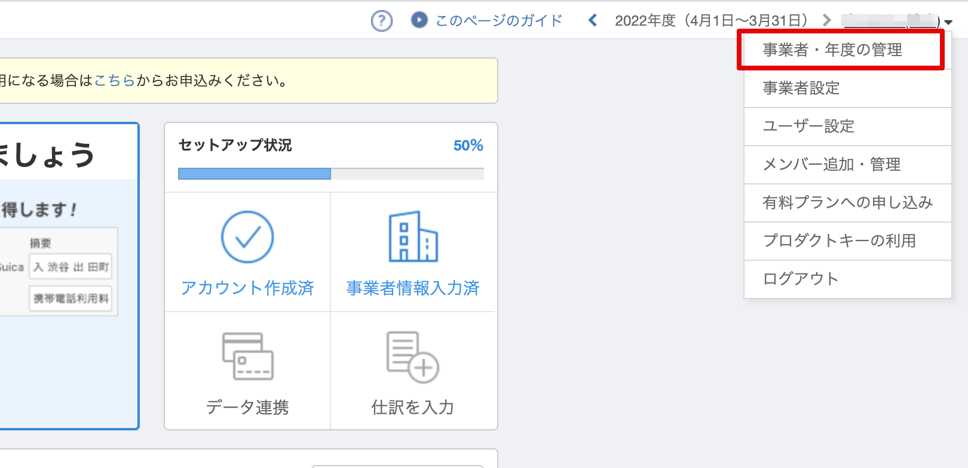The image size is (968, 468).
Task: Click the こちら link in notice
Action: (115, 81)
